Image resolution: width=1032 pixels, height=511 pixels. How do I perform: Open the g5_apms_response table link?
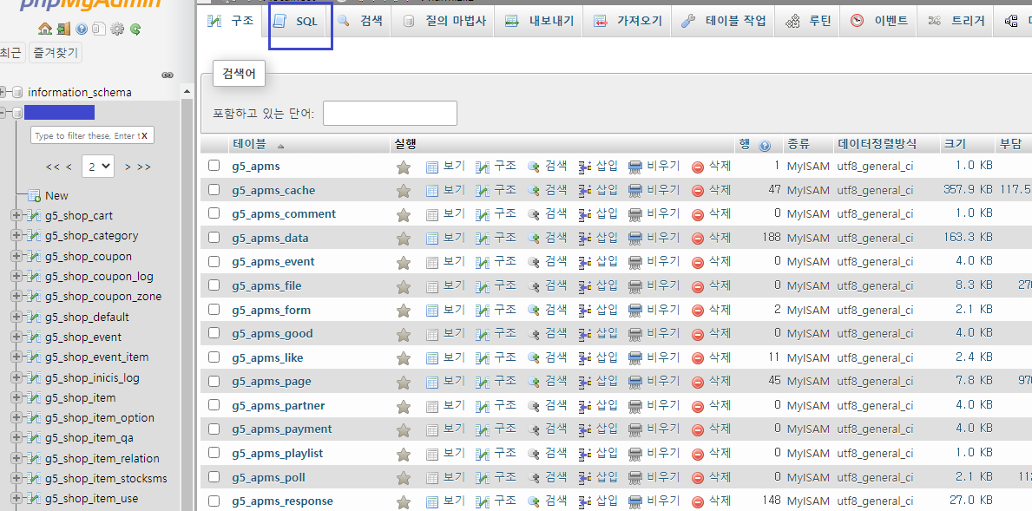click(282, 501)
